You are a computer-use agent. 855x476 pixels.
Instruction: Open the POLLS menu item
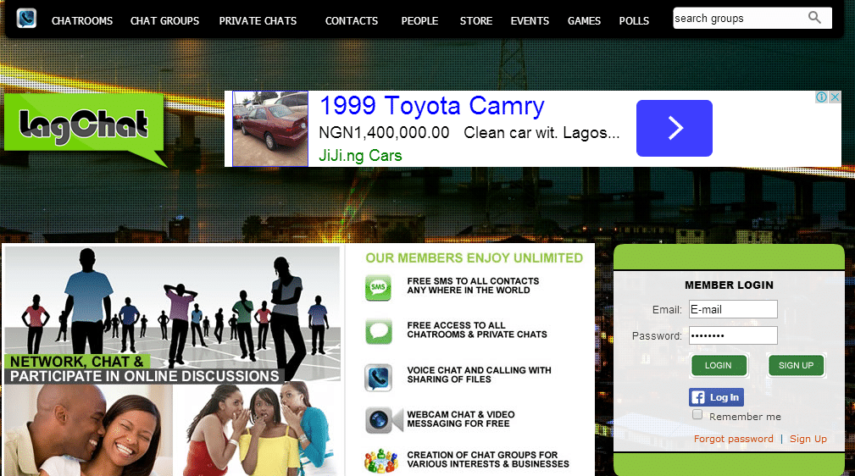(x=634, y=20)
